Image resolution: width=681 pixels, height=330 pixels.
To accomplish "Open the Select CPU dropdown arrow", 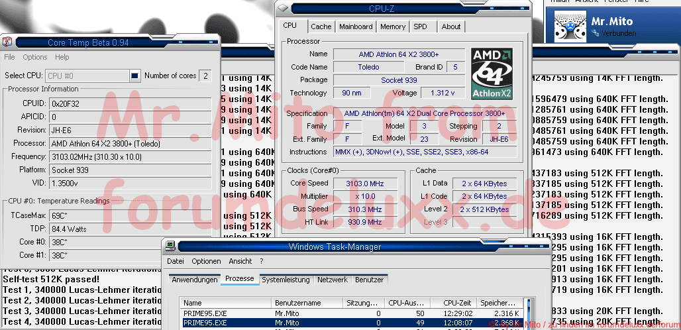I will pos(135,76).
